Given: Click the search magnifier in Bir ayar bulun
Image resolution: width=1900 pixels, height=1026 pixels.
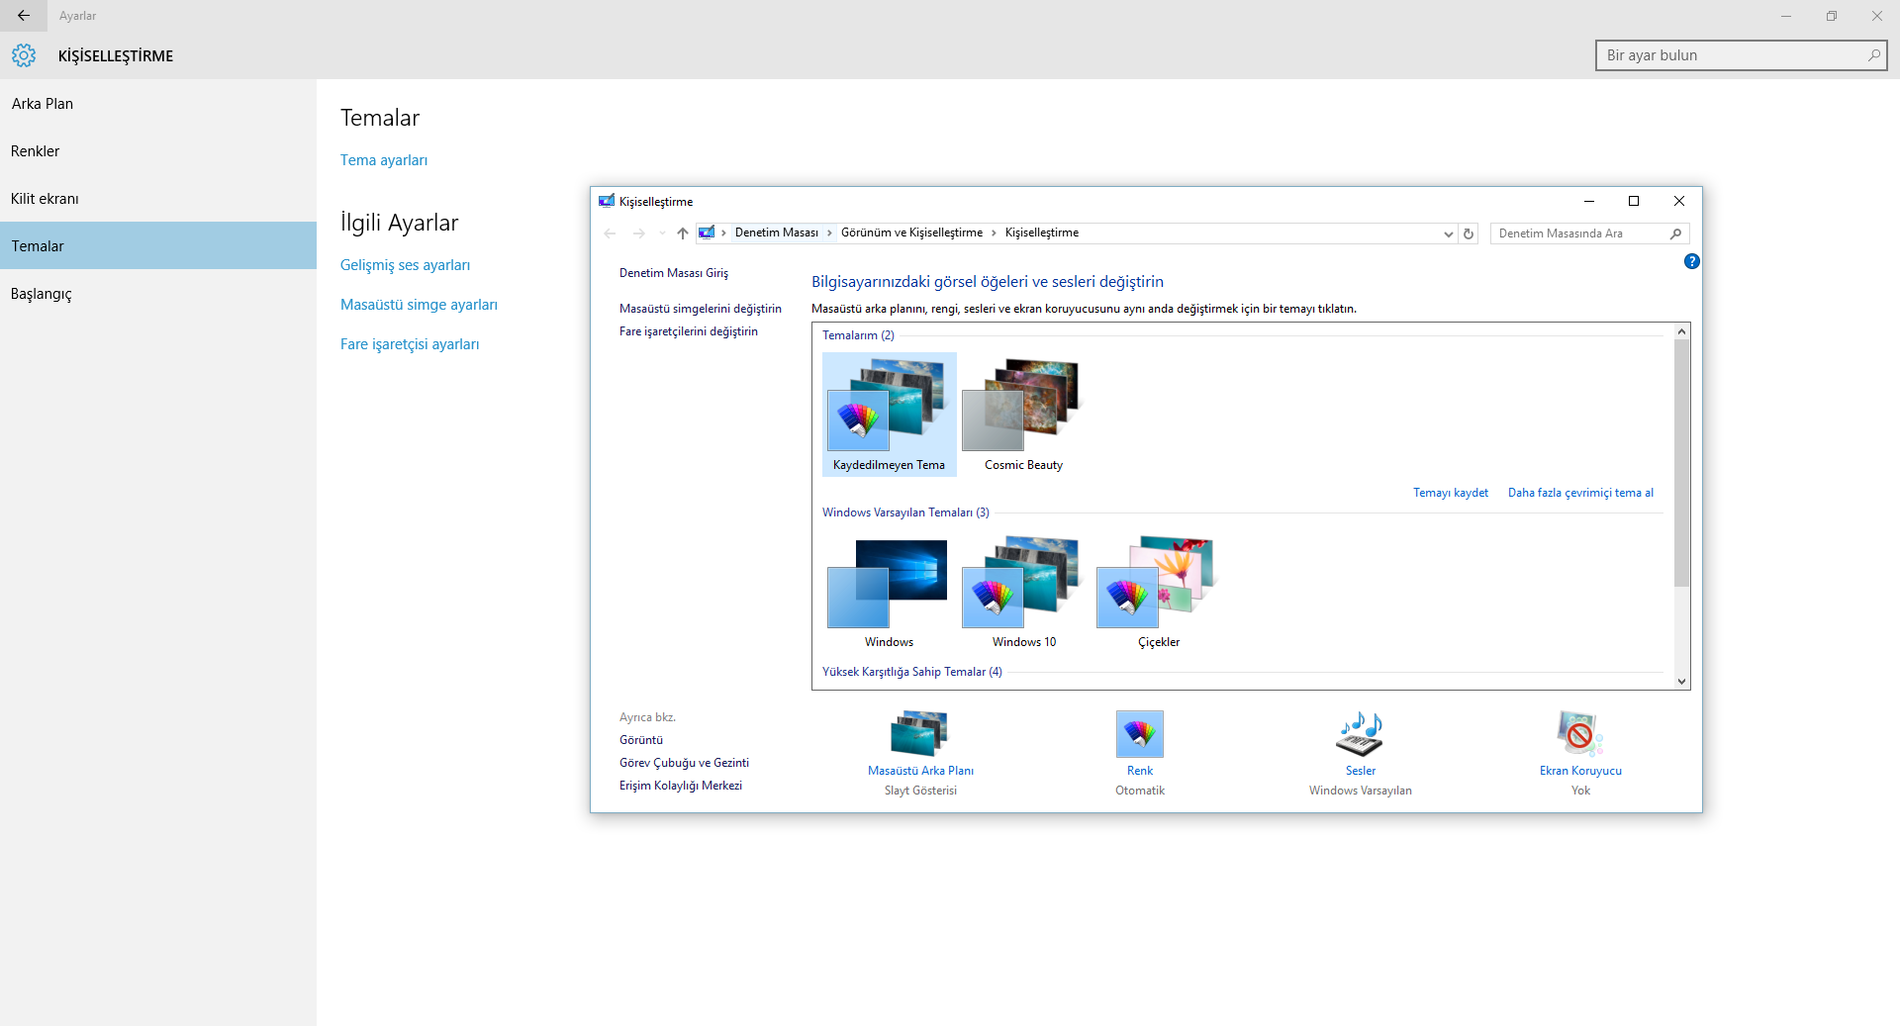Looking at the screenshot, I should click(1873, 55).
